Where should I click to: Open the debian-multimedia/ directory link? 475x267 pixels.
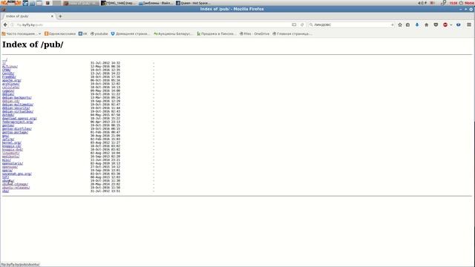pos(18,105)
